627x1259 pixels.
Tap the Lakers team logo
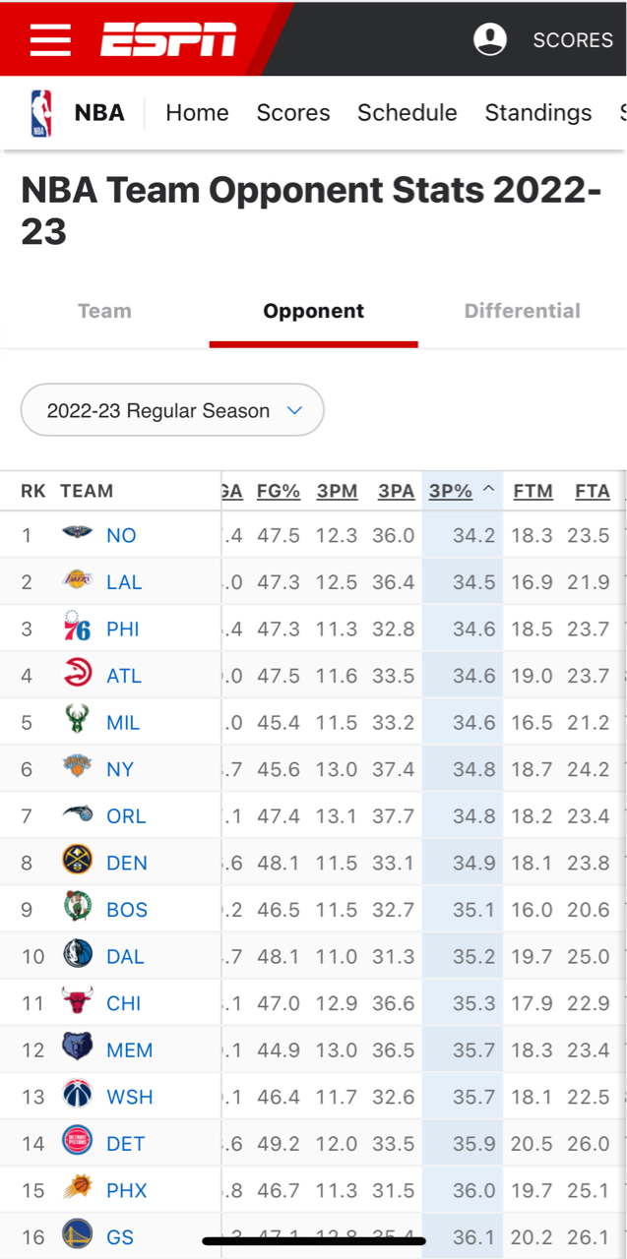[77, 581]
